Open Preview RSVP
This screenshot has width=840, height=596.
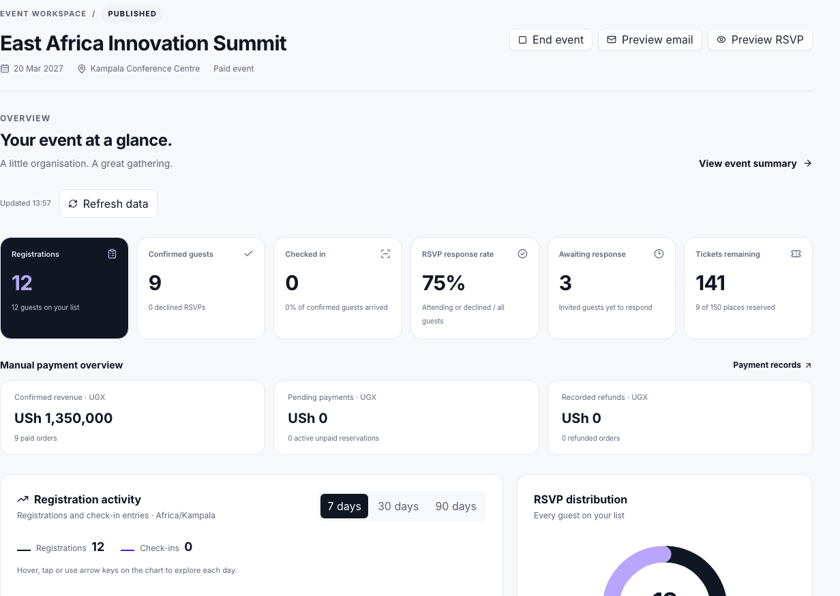click(760, 40)
